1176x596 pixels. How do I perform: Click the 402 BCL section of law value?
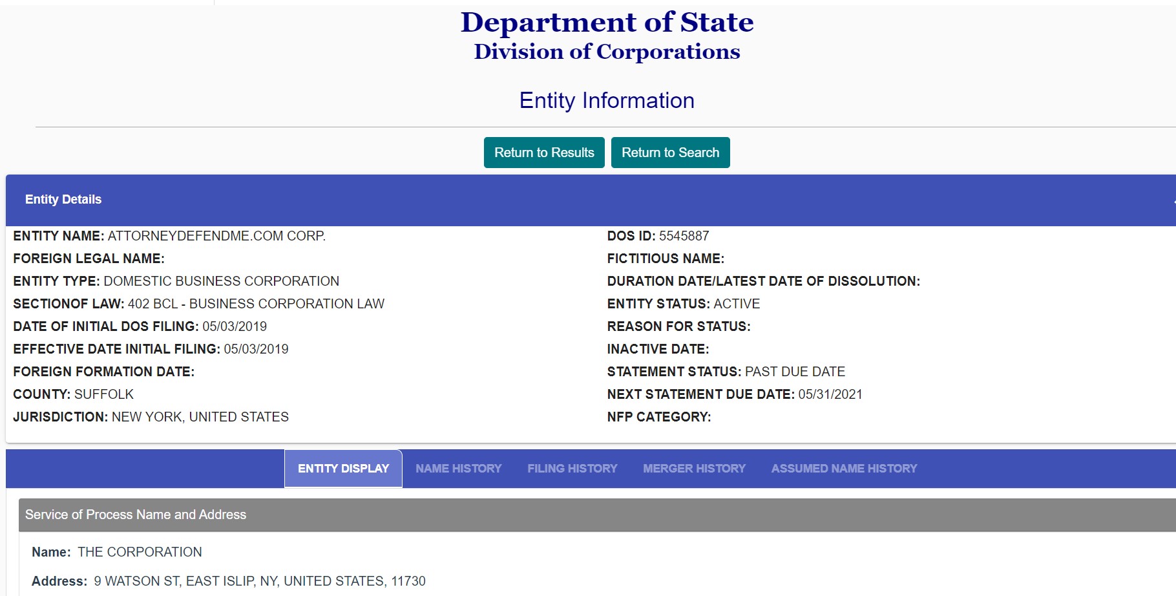click(x=256, y=304)
